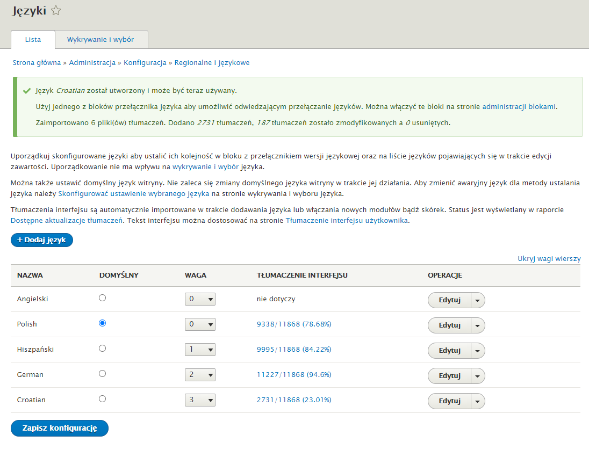The height and width of the screenshot is (450, 589).
Task: Click the Dodaj język button
Action: coord(42,240)
